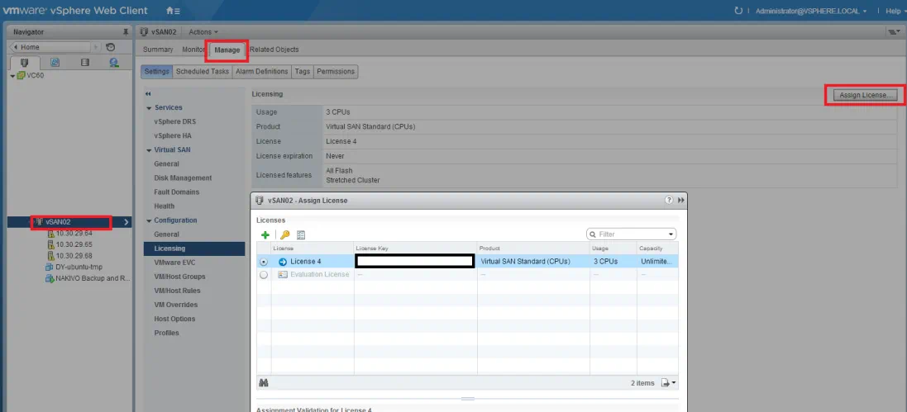Collapse the settings sidebar with double-arrow

coord(148,94)
